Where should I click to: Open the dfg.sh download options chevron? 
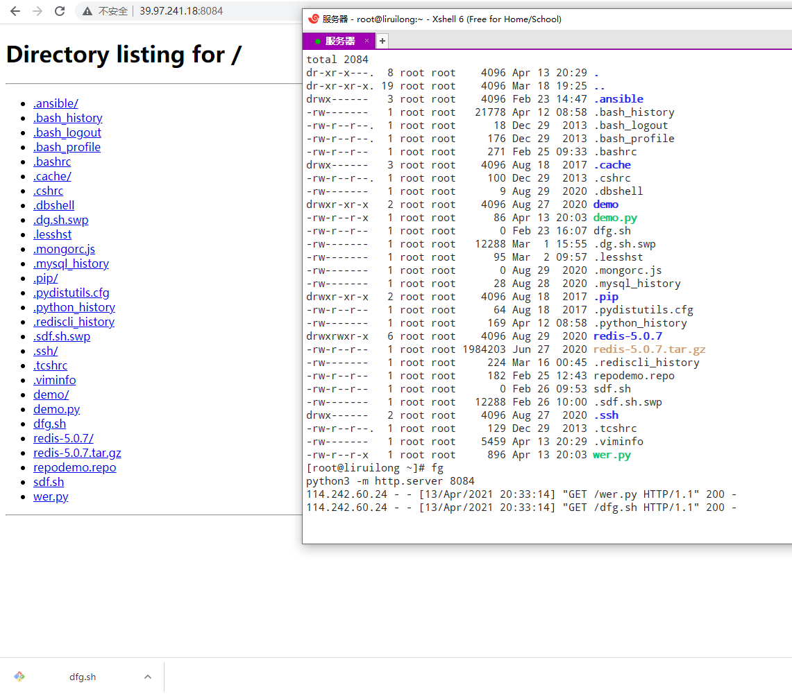coord(147,677)
